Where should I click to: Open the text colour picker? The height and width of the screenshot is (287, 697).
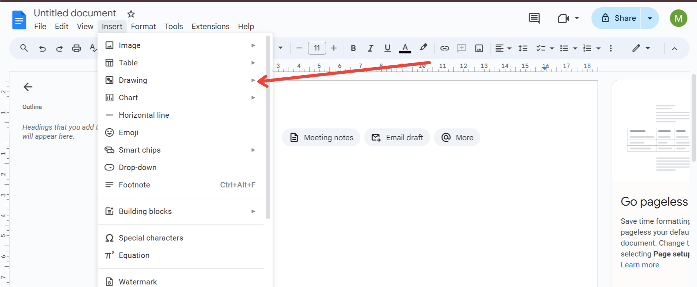click(x=405, y=48)
